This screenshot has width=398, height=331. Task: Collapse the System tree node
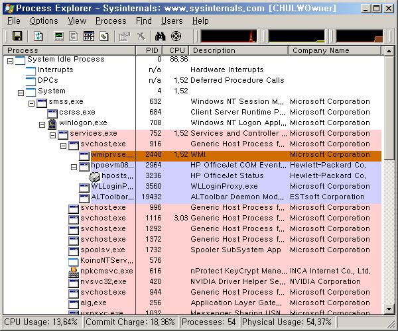tap(21, 93)
